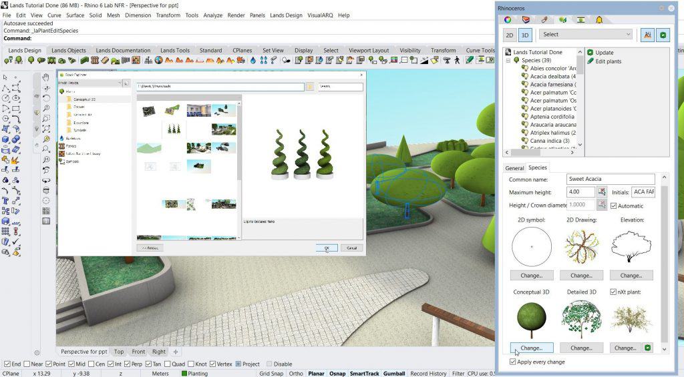Click the Update command in the panel
Screen dimensions: 684x377
(604, 52)
